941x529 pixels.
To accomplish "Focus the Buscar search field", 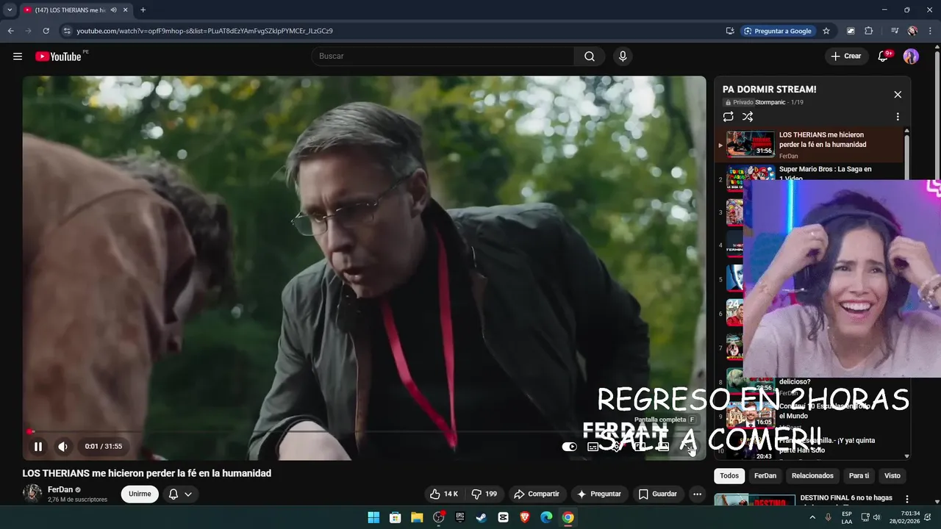I will pyautogui.click(x=443, y=57).
